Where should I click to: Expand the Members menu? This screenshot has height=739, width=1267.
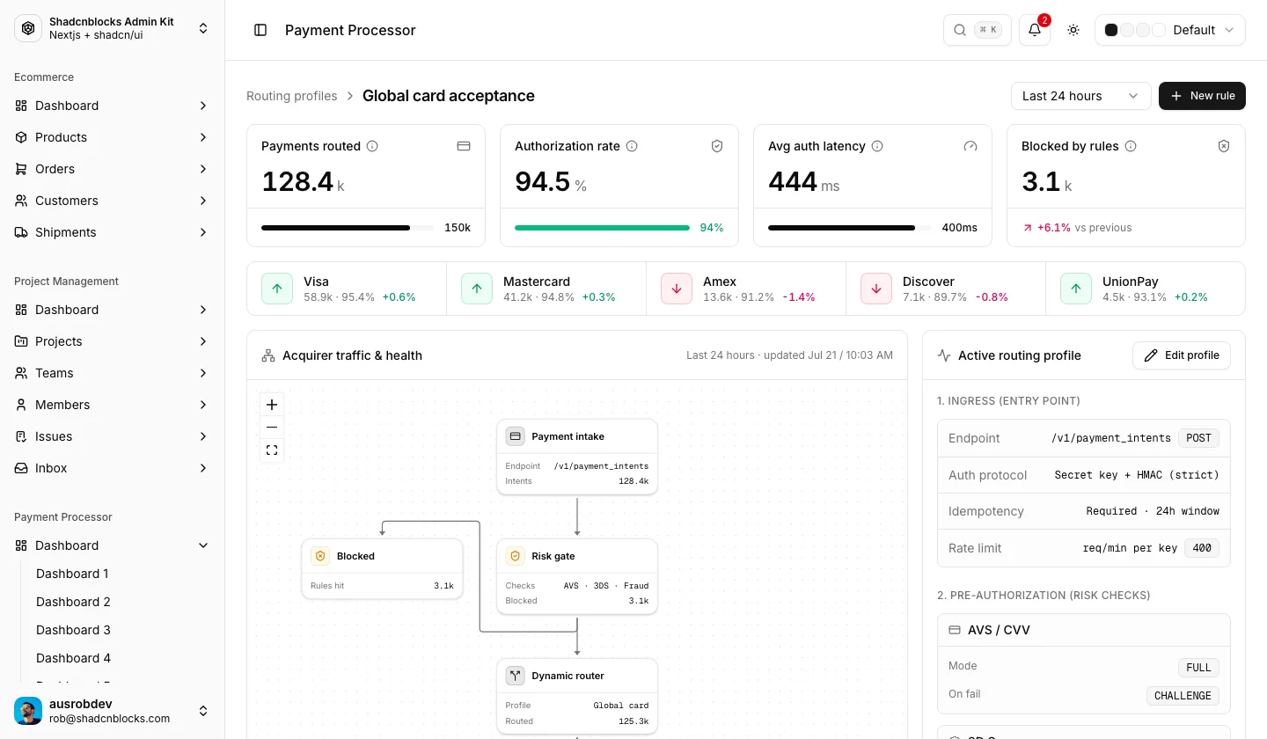click(113, 405)
